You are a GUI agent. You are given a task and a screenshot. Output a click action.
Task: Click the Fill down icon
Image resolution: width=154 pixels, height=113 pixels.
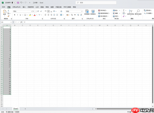pyautogui.click(x=124, y=13)
